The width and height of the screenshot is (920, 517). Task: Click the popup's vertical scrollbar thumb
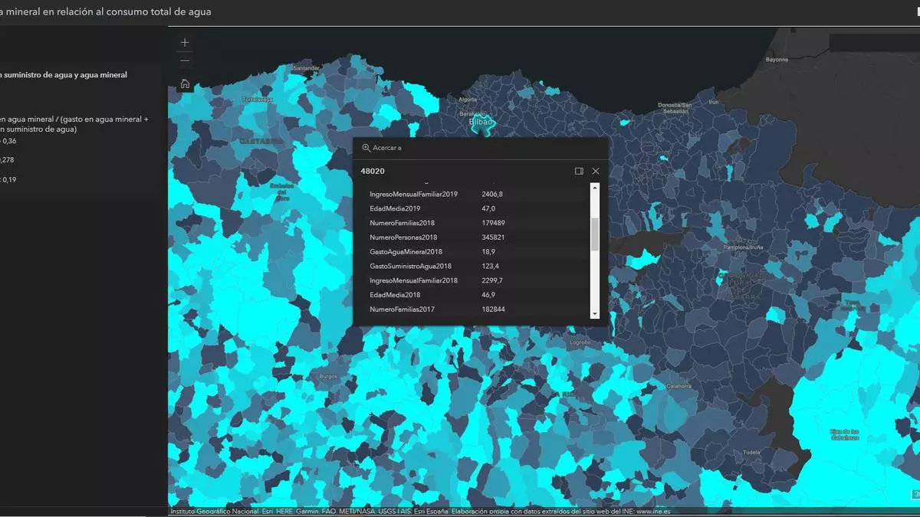pyautogui.click(x=594, y=234)
